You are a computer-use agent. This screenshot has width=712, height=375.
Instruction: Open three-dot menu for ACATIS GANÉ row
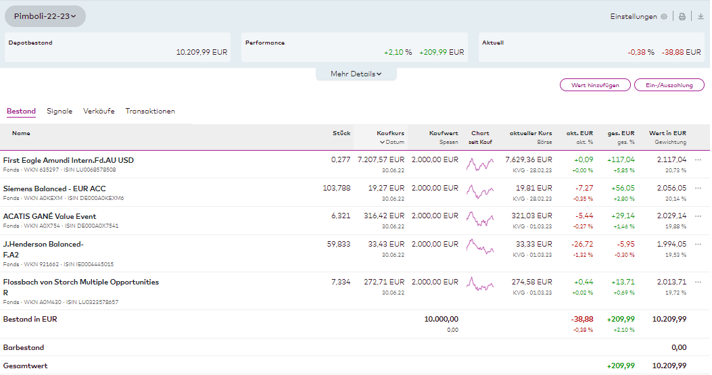(x=698, y=217)
